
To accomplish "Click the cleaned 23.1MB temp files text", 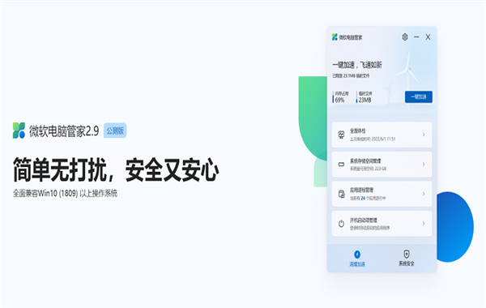I will click(351, 75).
